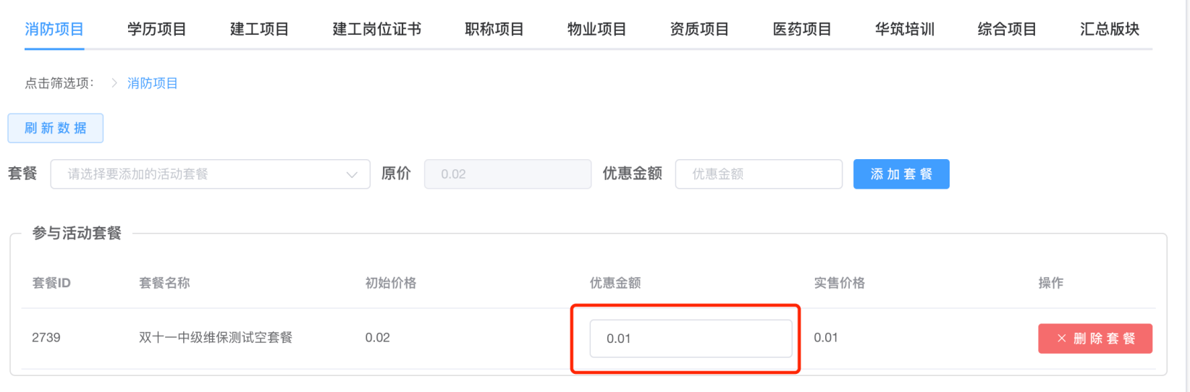
Task: Click the X icon on 删除套餐 button
Action: 1061,338
